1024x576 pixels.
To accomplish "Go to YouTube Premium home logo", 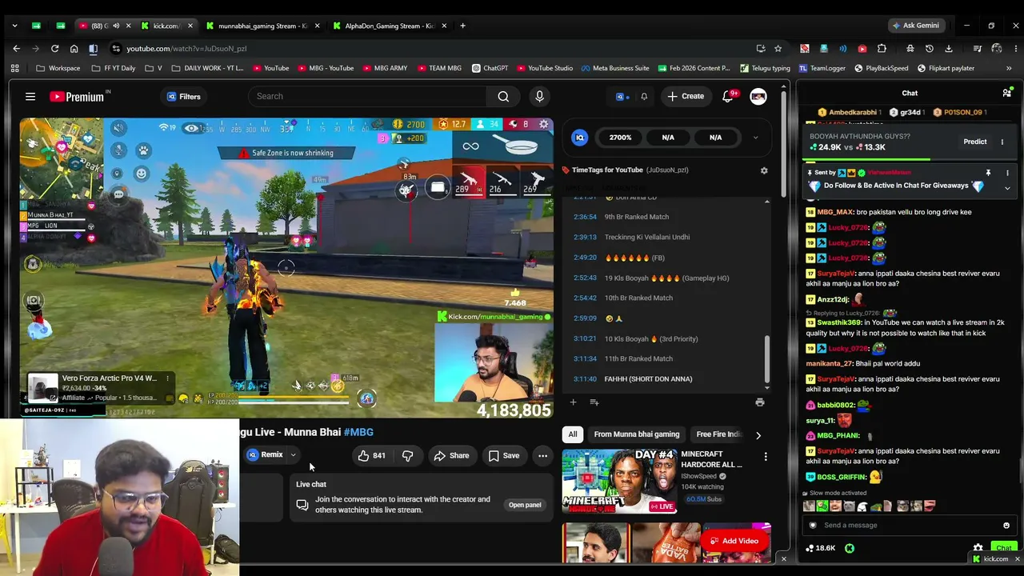I will (77, 97).
